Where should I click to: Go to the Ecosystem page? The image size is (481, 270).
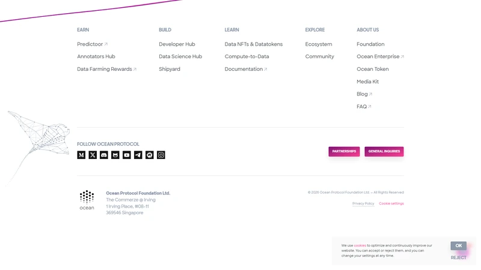tap(319, 44)
